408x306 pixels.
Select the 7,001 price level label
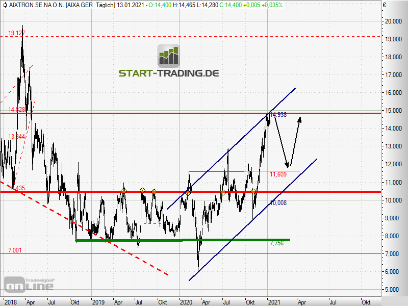(x=15, y=250)
